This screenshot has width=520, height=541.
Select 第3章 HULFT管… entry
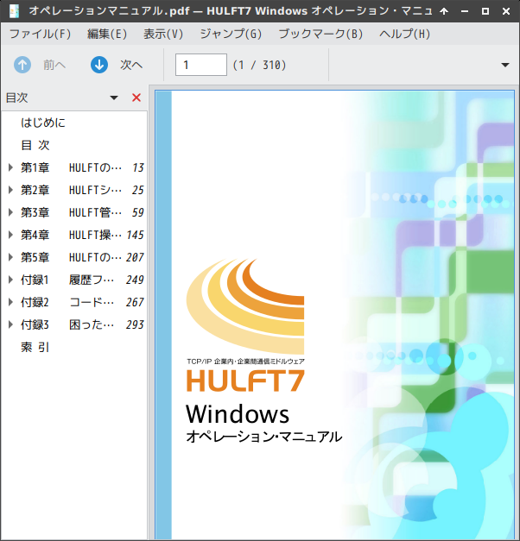(x=74, y=212)
